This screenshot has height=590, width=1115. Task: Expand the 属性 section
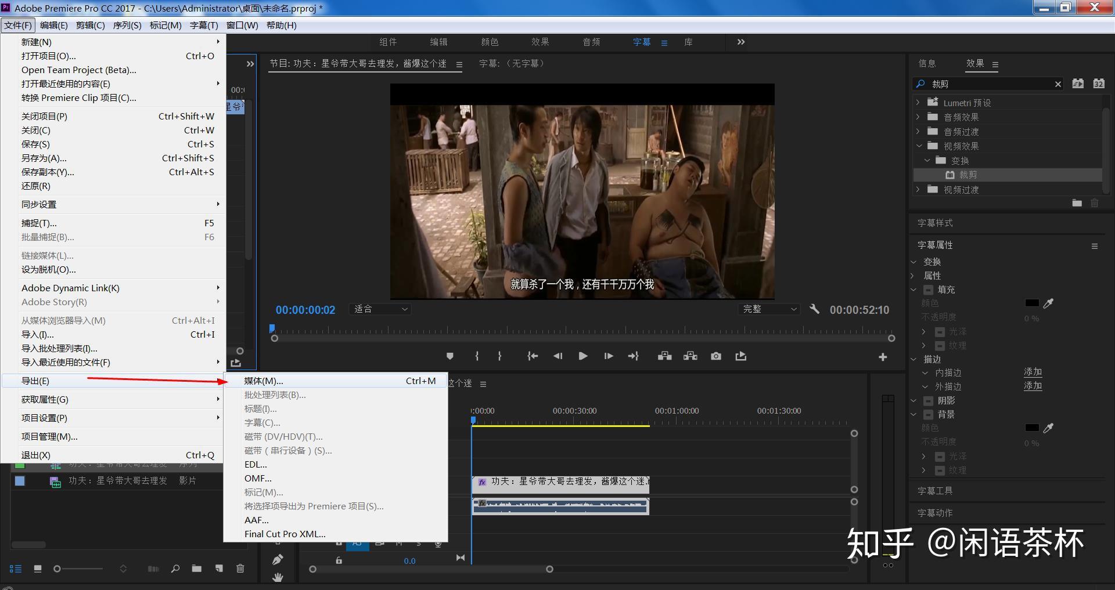coord(913,276)
